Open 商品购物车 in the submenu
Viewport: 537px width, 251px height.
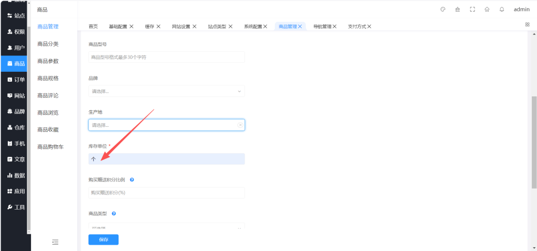[50, 147]
